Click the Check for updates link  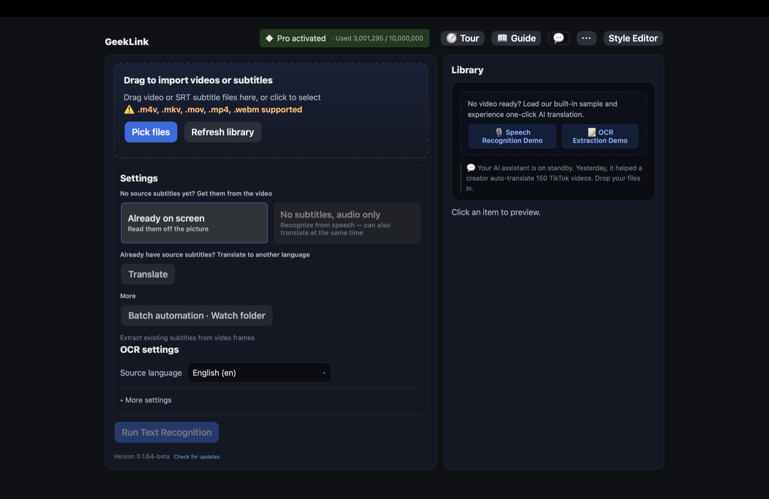pyautogui.click(x=197, y=457)
